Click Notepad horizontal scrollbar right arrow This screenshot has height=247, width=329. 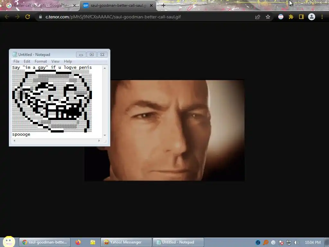click(99, 141)
